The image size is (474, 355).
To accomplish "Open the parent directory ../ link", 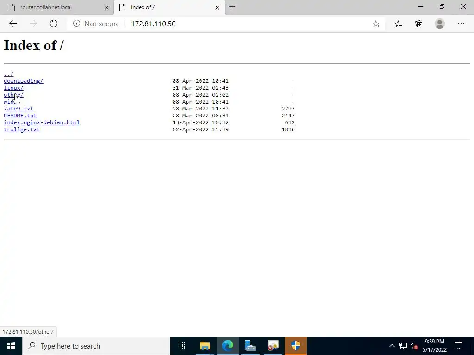I will (x=8, y=74).
